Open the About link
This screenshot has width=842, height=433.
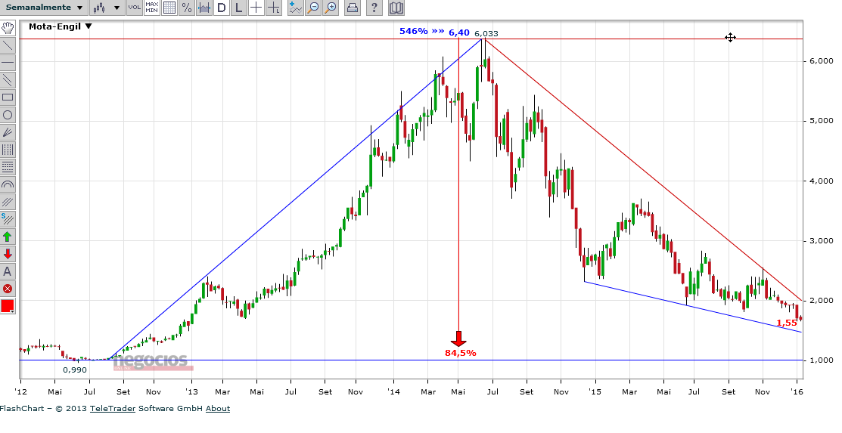pyautogui.click(x=218, y=408)
